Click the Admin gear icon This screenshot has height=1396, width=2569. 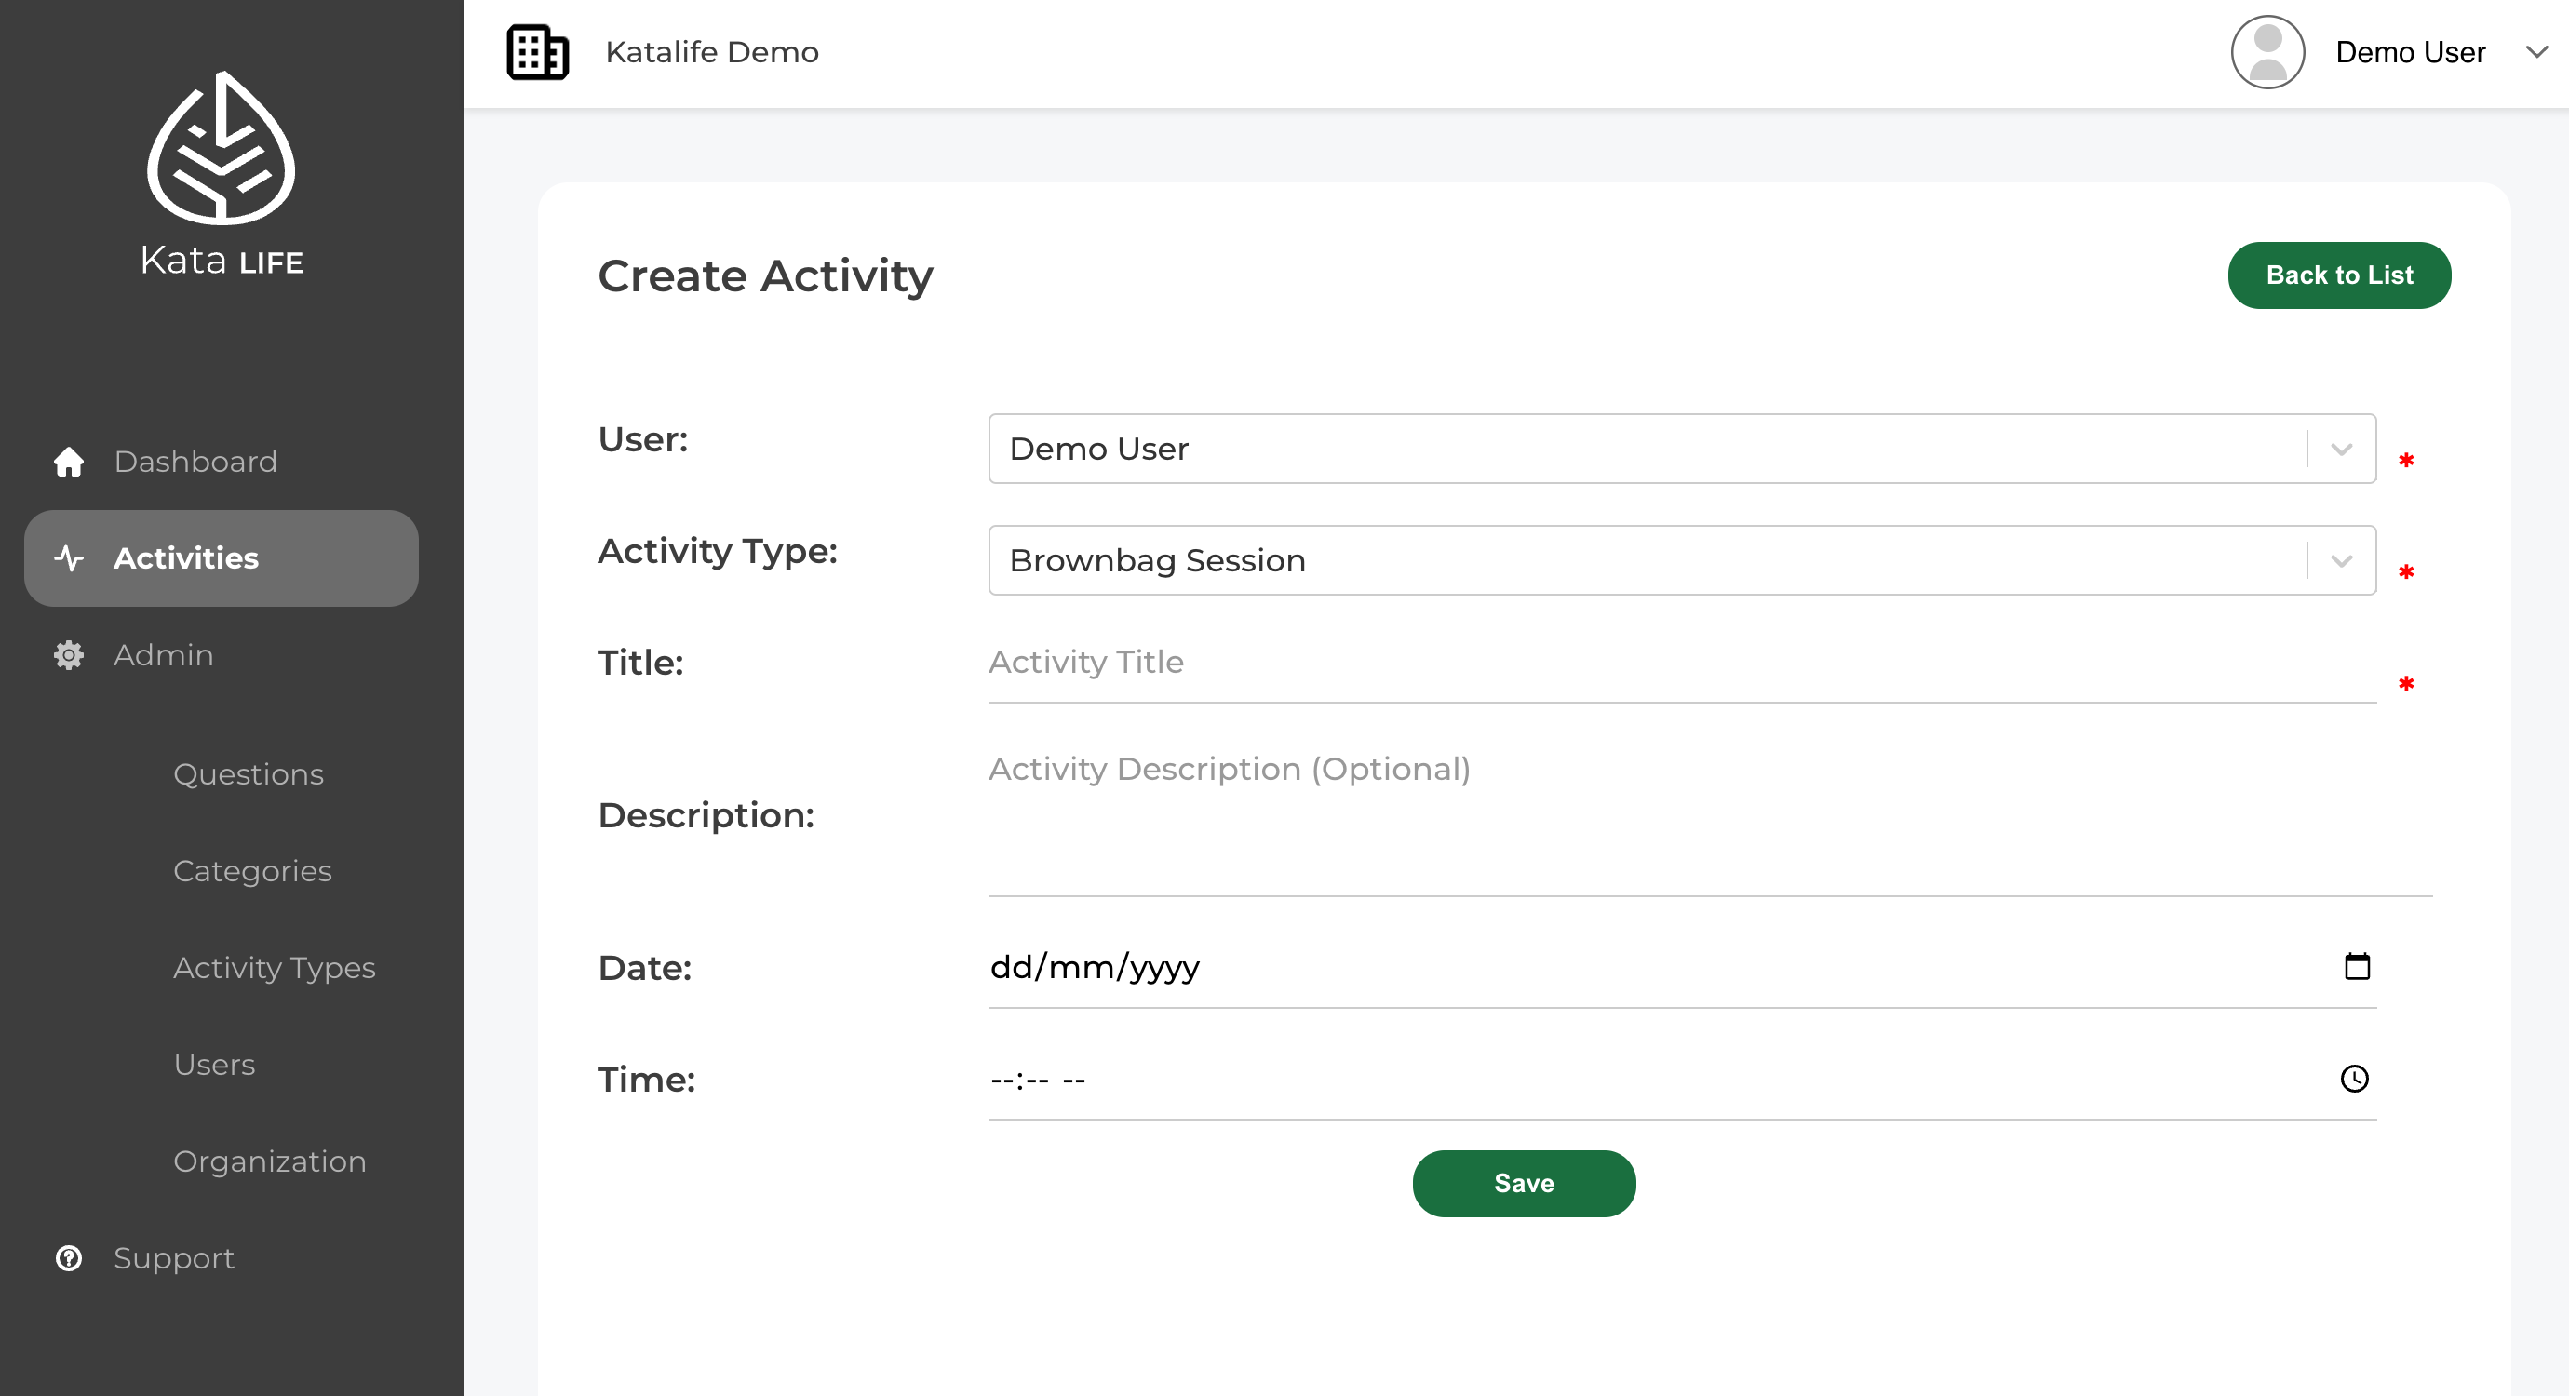click(69, 655)
